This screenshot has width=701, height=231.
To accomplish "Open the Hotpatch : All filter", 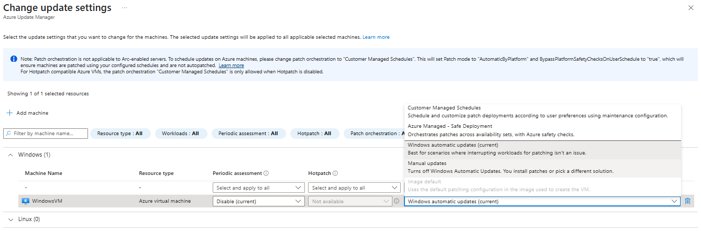I will (314, 134).
